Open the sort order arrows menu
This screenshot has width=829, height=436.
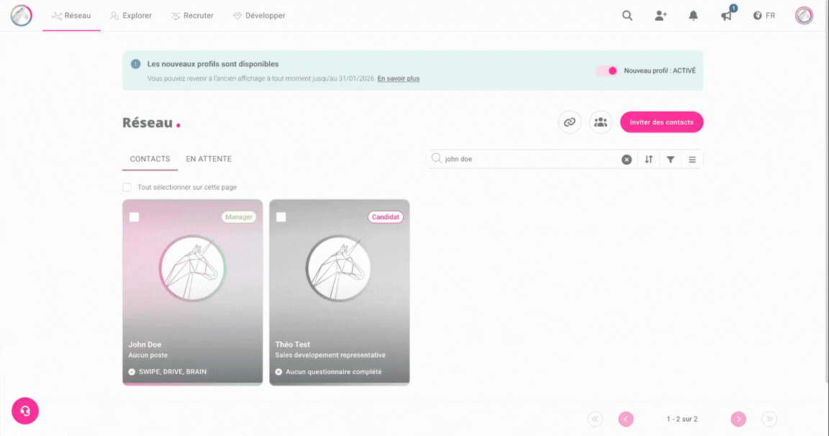(x=648, y=160)
